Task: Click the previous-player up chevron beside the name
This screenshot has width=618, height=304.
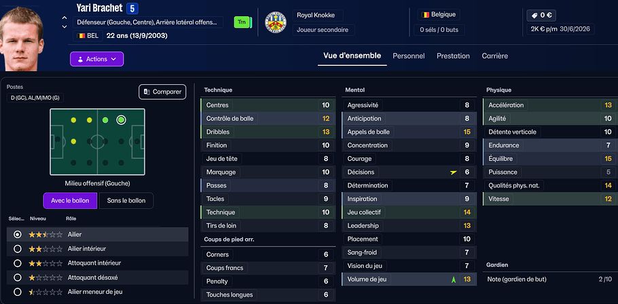Action: pyautogui.click(x=65, y=18)
